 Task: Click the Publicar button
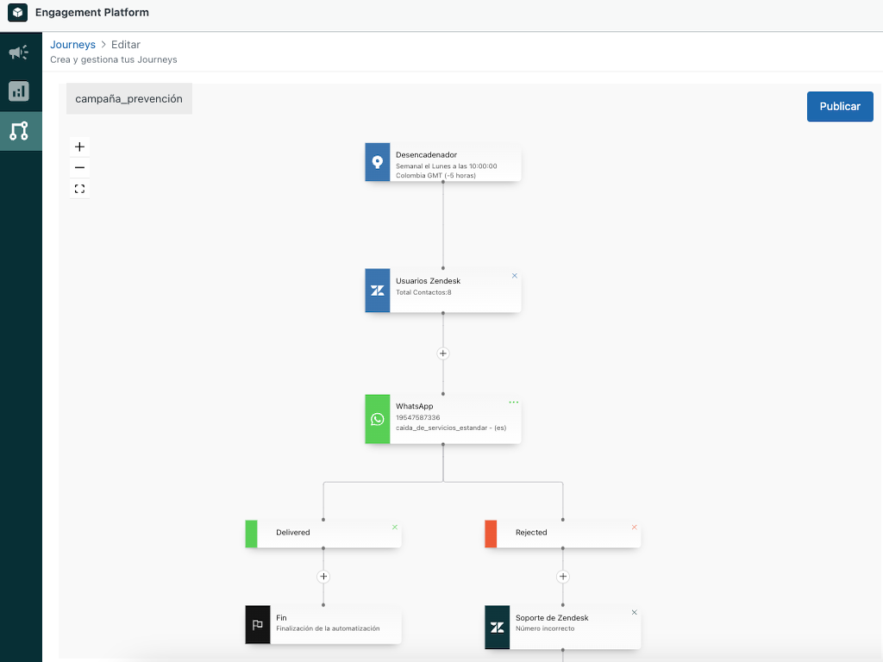click(839, 106)
